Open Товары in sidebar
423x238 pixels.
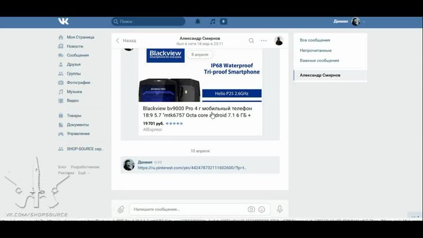point(74,115)
